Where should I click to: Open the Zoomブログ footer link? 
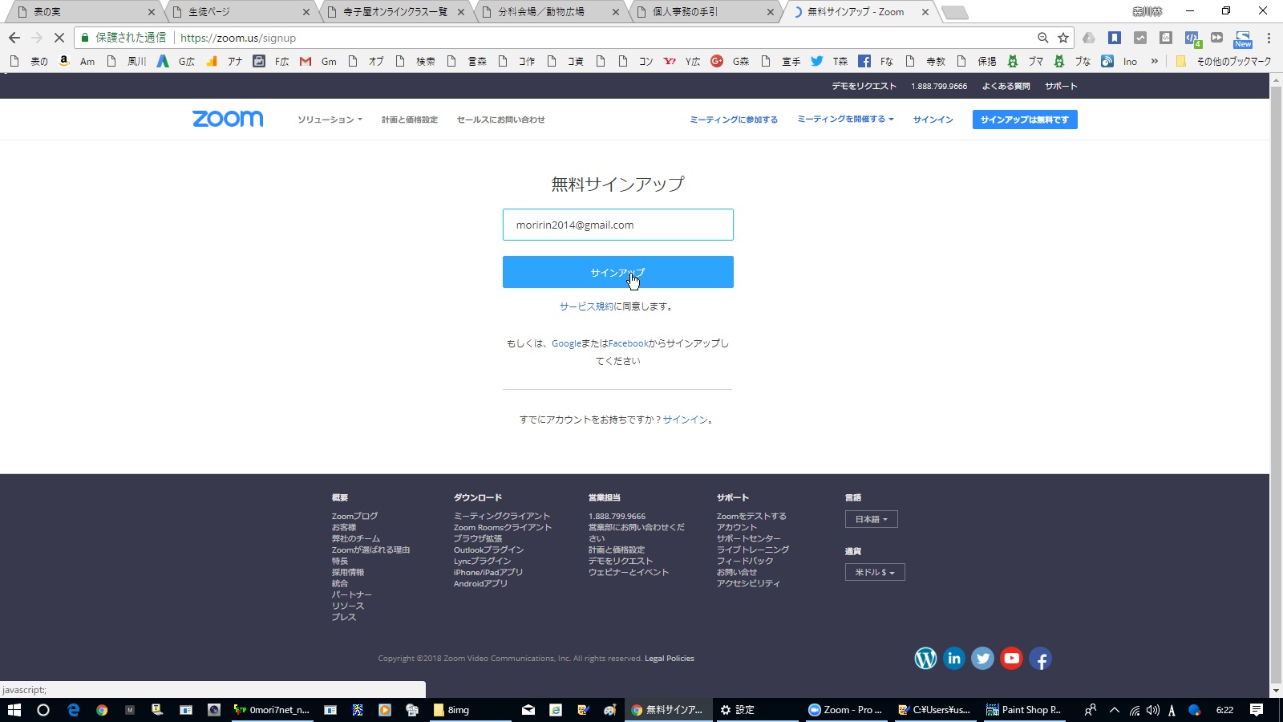tap(354, 516)
